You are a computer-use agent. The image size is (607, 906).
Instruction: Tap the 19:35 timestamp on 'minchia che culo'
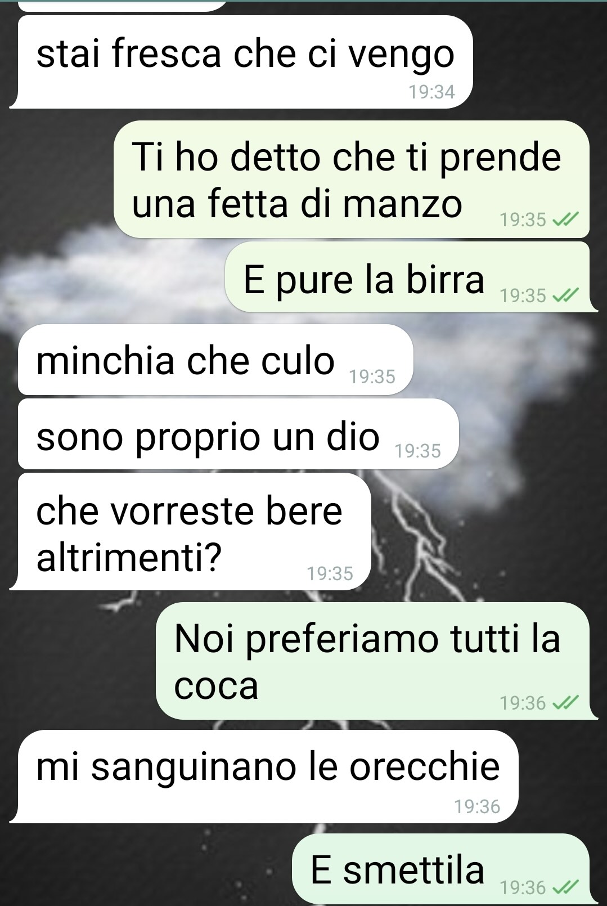pos(372,376)
